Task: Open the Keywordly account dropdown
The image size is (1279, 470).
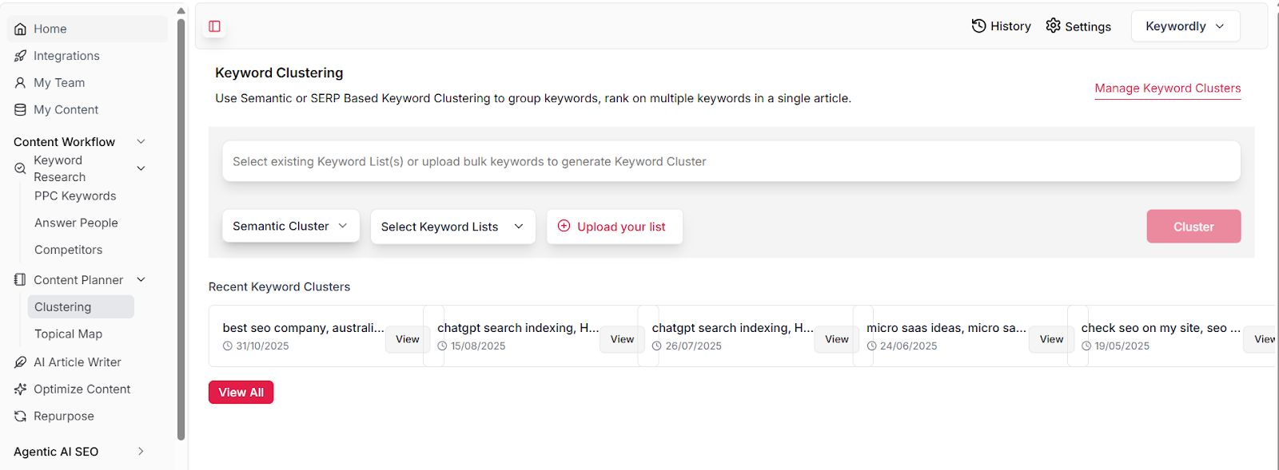Action: (1185, 26)
